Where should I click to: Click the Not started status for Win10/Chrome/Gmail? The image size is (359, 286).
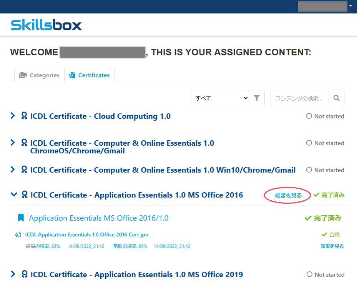point(325,170)
